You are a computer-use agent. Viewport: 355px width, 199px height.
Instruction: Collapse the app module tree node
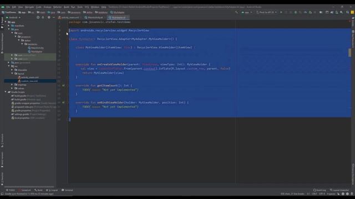point(6,22)
